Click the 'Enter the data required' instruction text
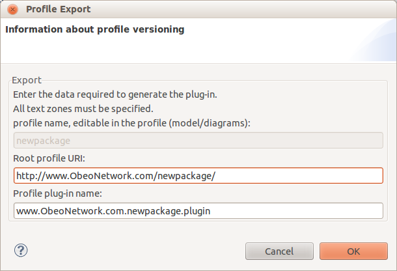The height and width of the screenshot is (271, 397). 115,94
